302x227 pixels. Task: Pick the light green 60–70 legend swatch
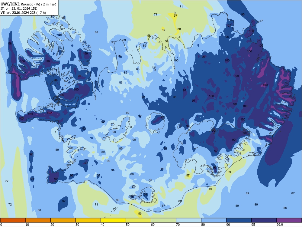[x=163, y=220]
